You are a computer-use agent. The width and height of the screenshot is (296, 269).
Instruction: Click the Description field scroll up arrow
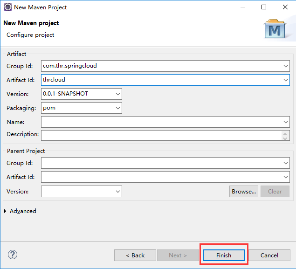[x=285, y=134]
